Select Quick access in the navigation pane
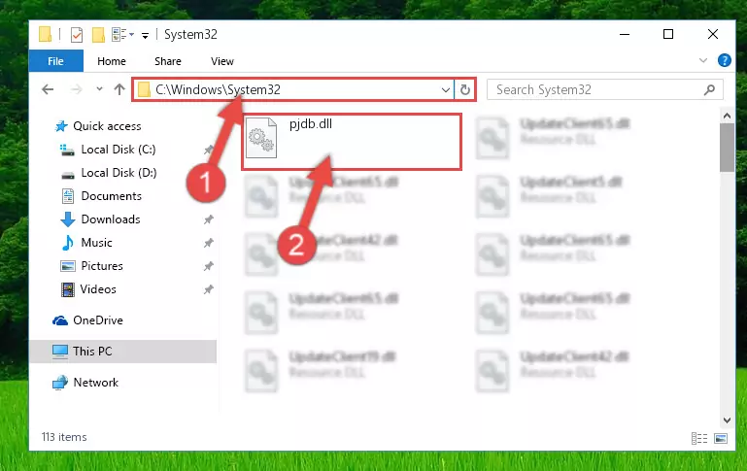This screenshot has height=471, width=747. pos(107,126)
